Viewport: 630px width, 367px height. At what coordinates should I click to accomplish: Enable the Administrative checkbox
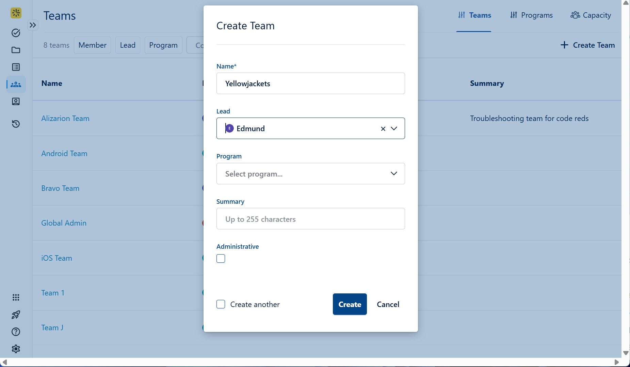click(221, 259)
